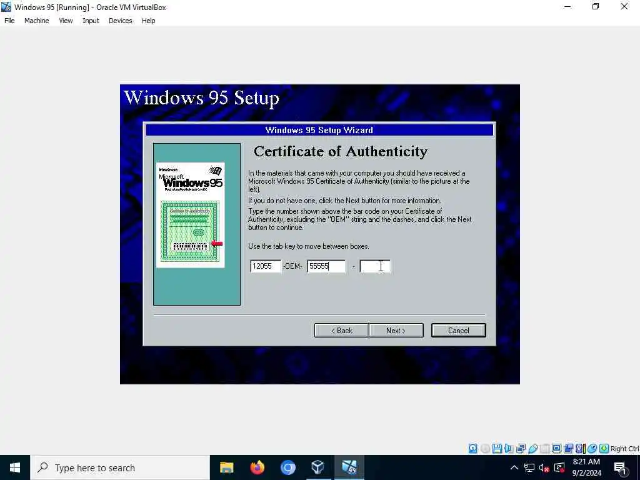Select the Windows 95 VM taskbar icon
The width and height of the screenshot is (640, 480).
349,467
